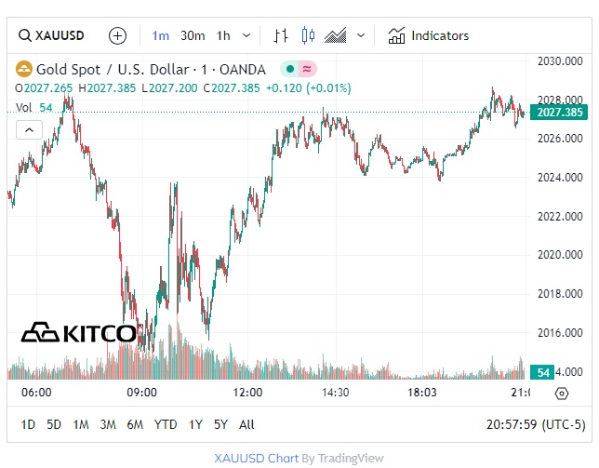Image resolution: width=599 pixels, height=468 pixels.
Task: Click the add symbol plus icon
Action: (117, 36)
